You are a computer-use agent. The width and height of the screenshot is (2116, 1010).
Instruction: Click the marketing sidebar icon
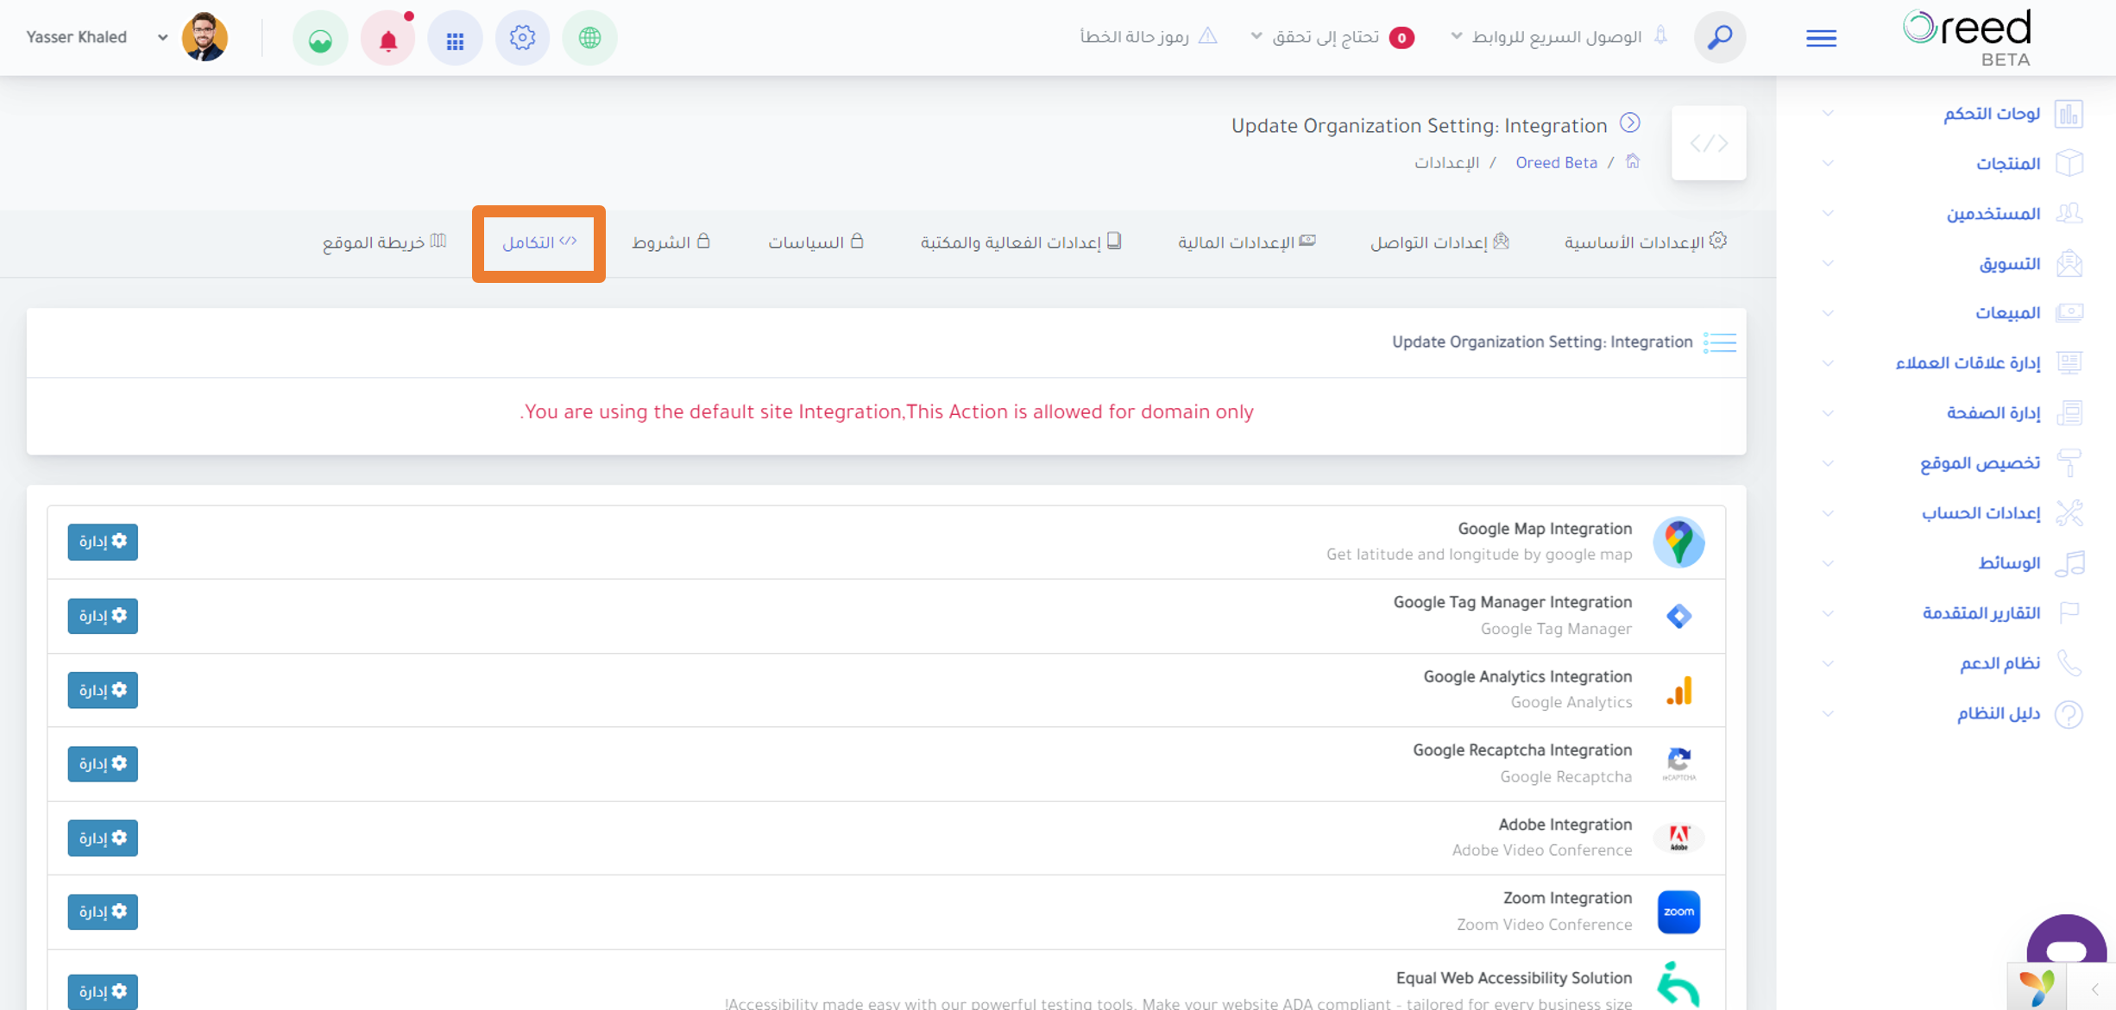(2069, 264)
